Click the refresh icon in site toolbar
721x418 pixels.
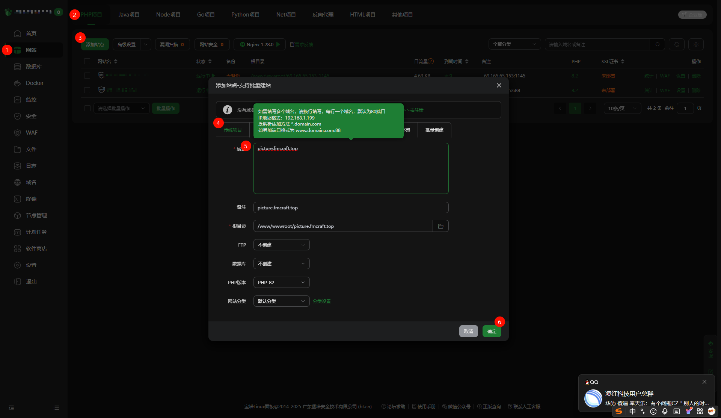pyautogui.click(x=676, y=44)
